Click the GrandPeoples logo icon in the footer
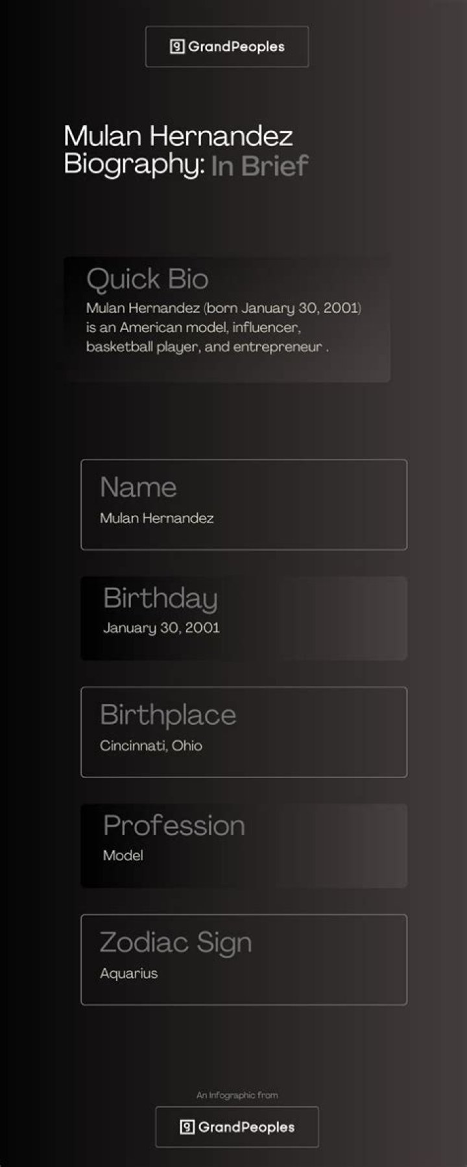Viewport: 467px width, 1167px height. click(187, 1127)
